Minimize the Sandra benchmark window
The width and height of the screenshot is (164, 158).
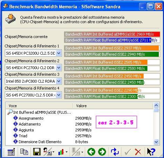tap(142, 6)
